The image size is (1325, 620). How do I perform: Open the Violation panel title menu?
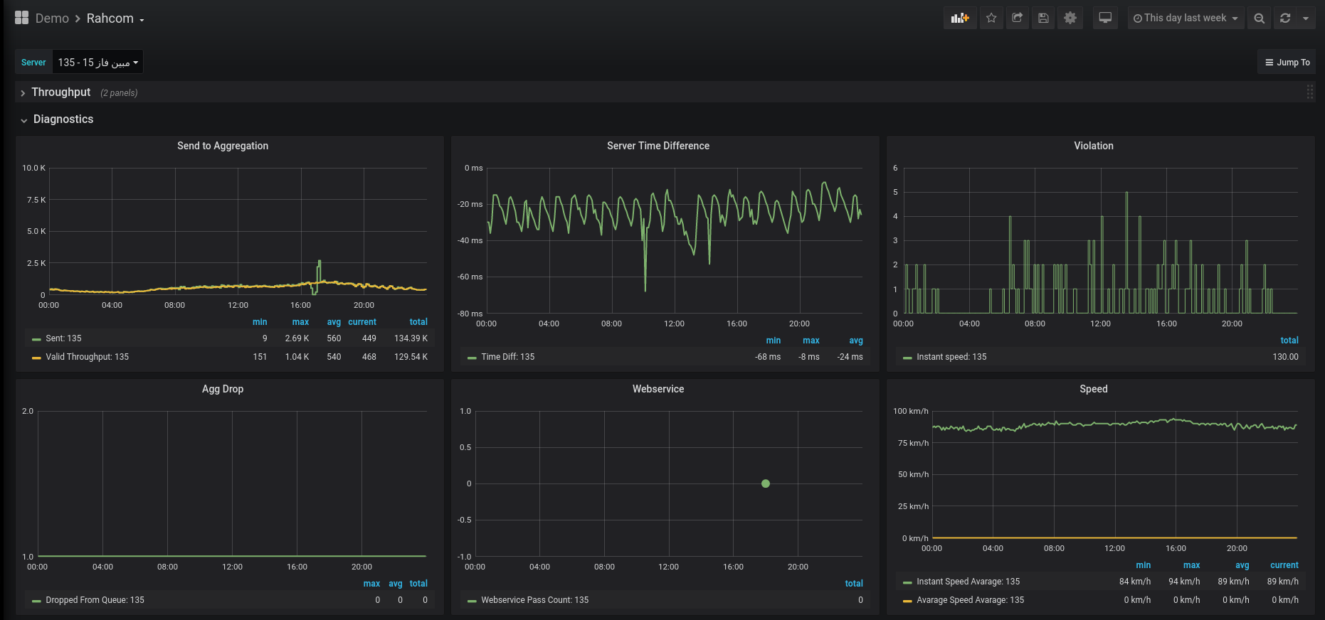pos(1093,146)
